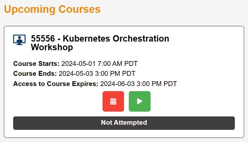This screenshot has height=142, width=248.
Task: Click the word Attempted in status bar
Action: (x=130, y=122)
